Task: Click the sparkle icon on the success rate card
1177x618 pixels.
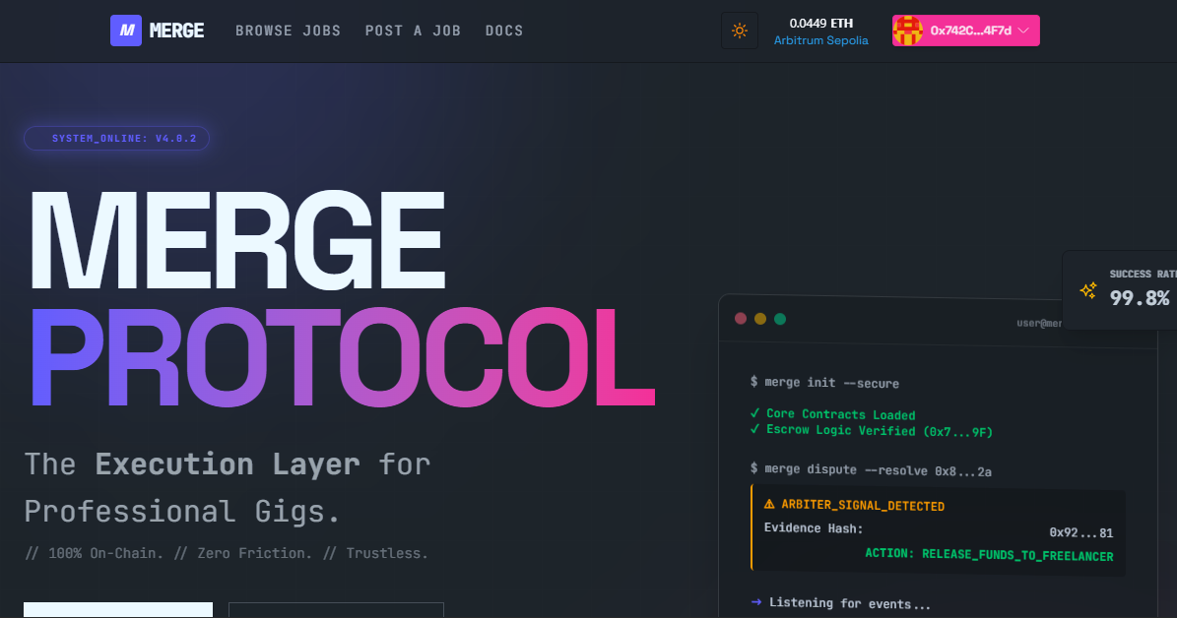Action: coord(1087,289)
